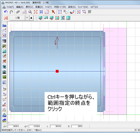This screenshot has width=140, height=133.
Task: Open the floor down-arrow dropdown
Action: [x=27, y=18]
